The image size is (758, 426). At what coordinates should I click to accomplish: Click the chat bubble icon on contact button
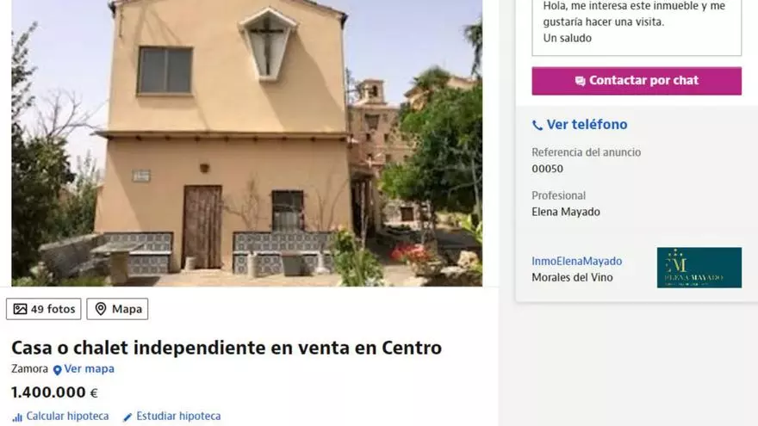pos(580,81)
